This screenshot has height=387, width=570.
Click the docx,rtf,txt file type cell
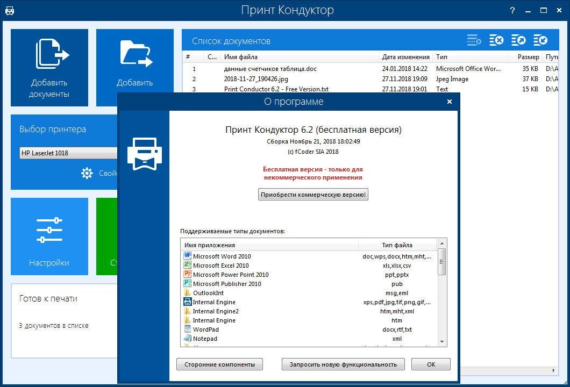(x=397, y=329)
